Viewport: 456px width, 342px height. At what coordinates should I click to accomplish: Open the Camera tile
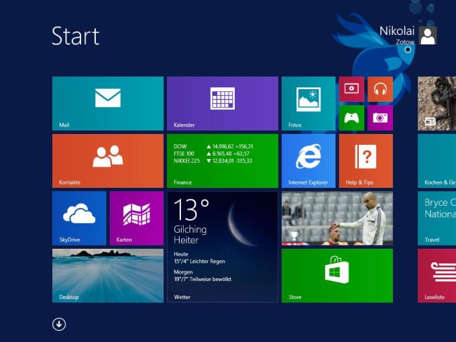pyautogui.click(x=380, y=118)
